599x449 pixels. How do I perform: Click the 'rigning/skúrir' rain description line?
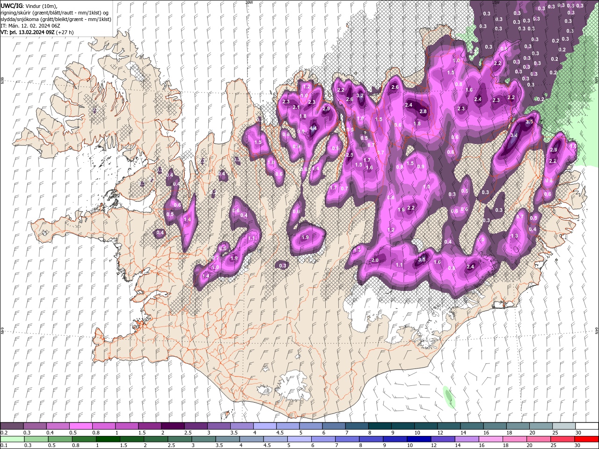[x=54, y=13]
